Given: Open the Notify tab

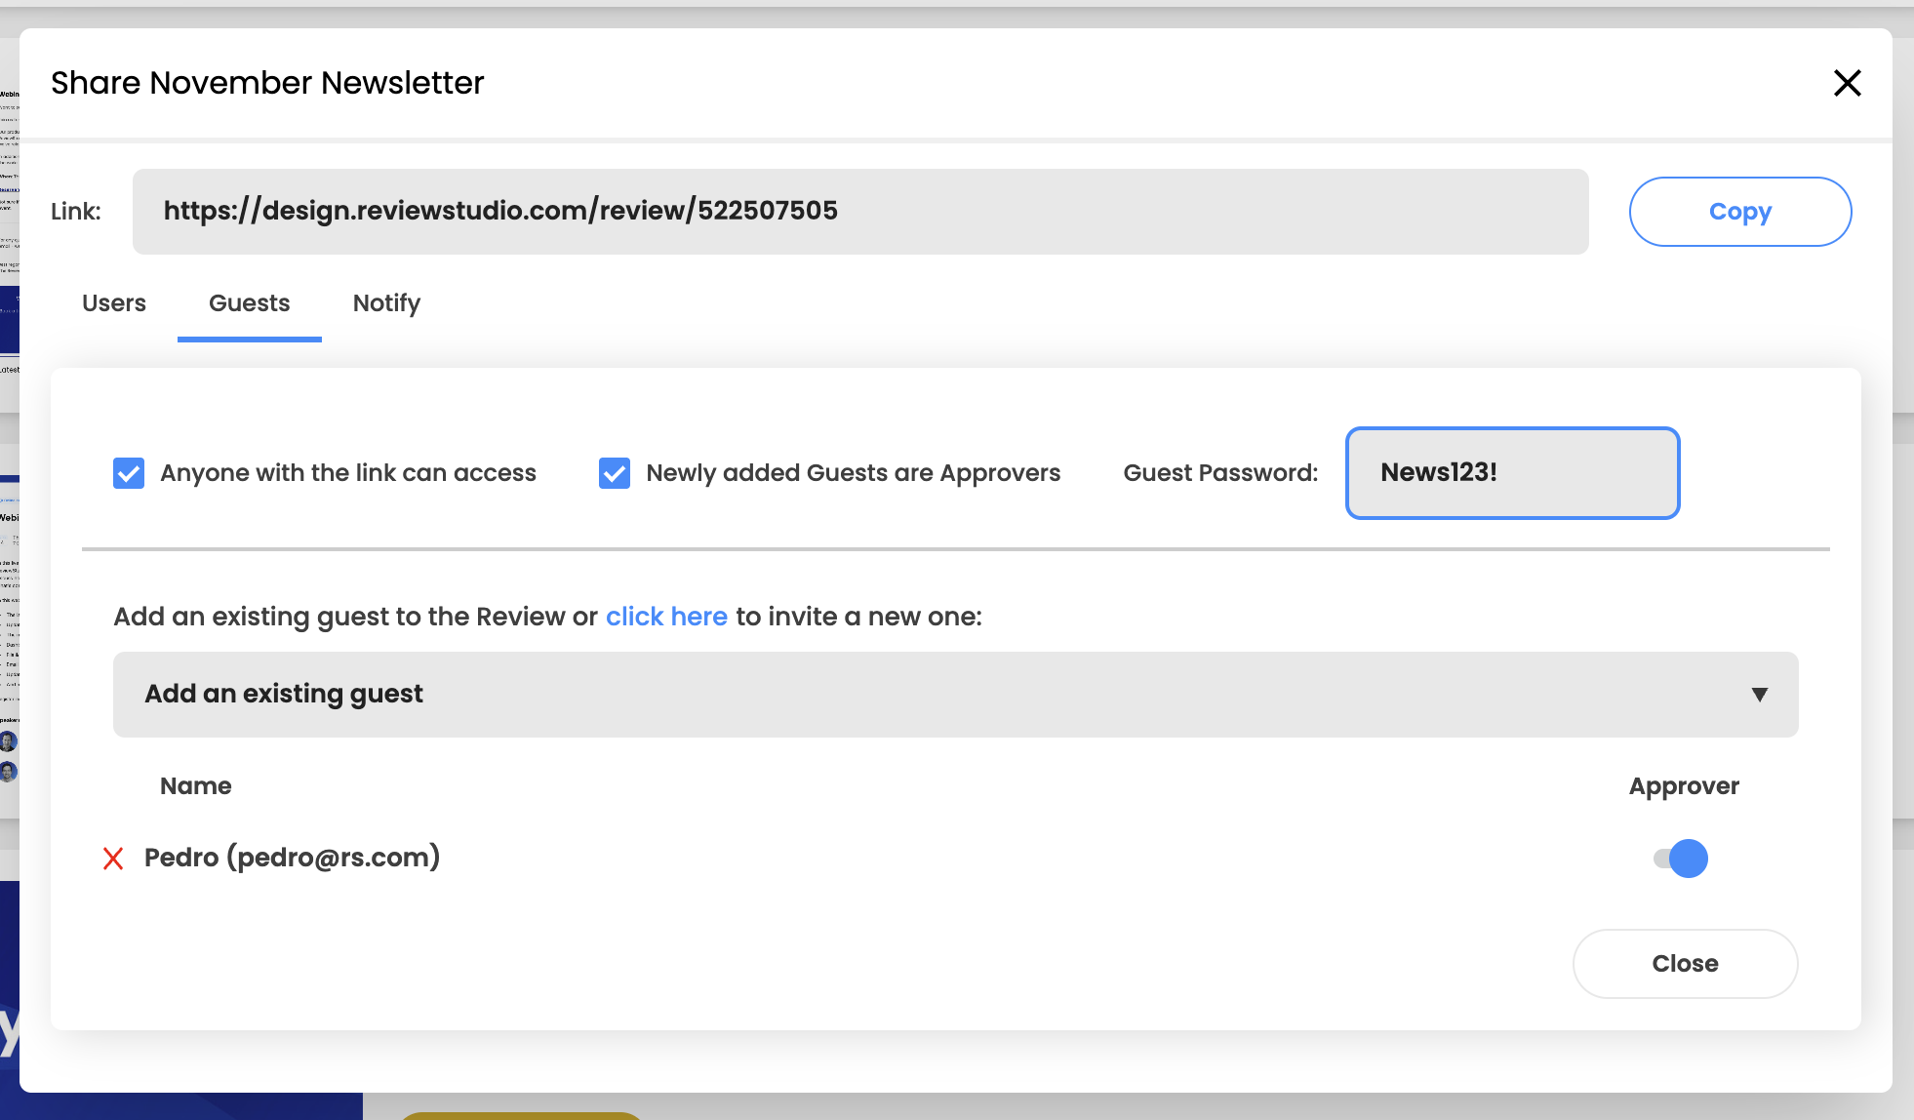Looking at the screenshot, I should pos(386,303).
